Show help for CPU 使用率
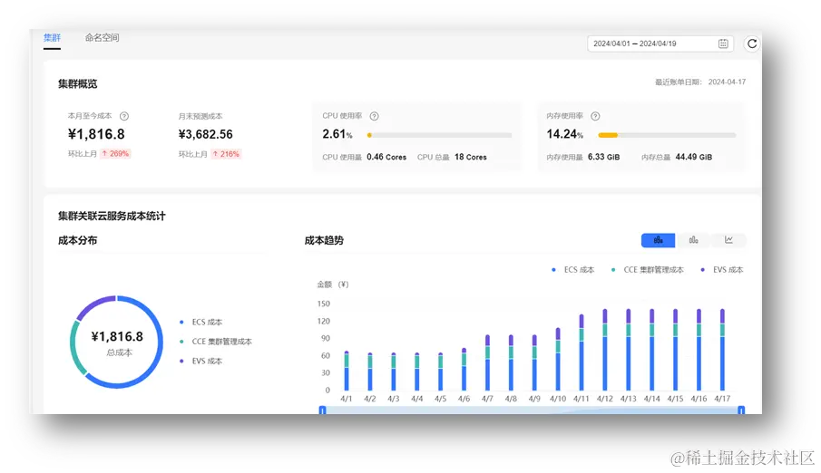 [x=375, y=116]
